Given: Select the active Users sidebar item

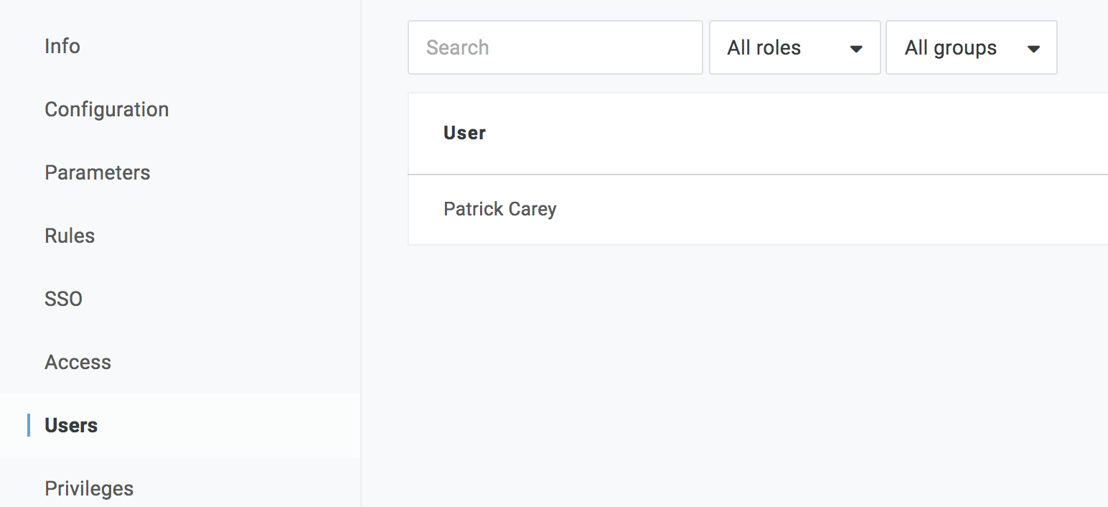Looking at the screenshot, I should point(71,426).
